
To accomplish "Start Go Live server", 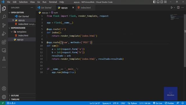I will pyautogui.click(x=158, y=103).
